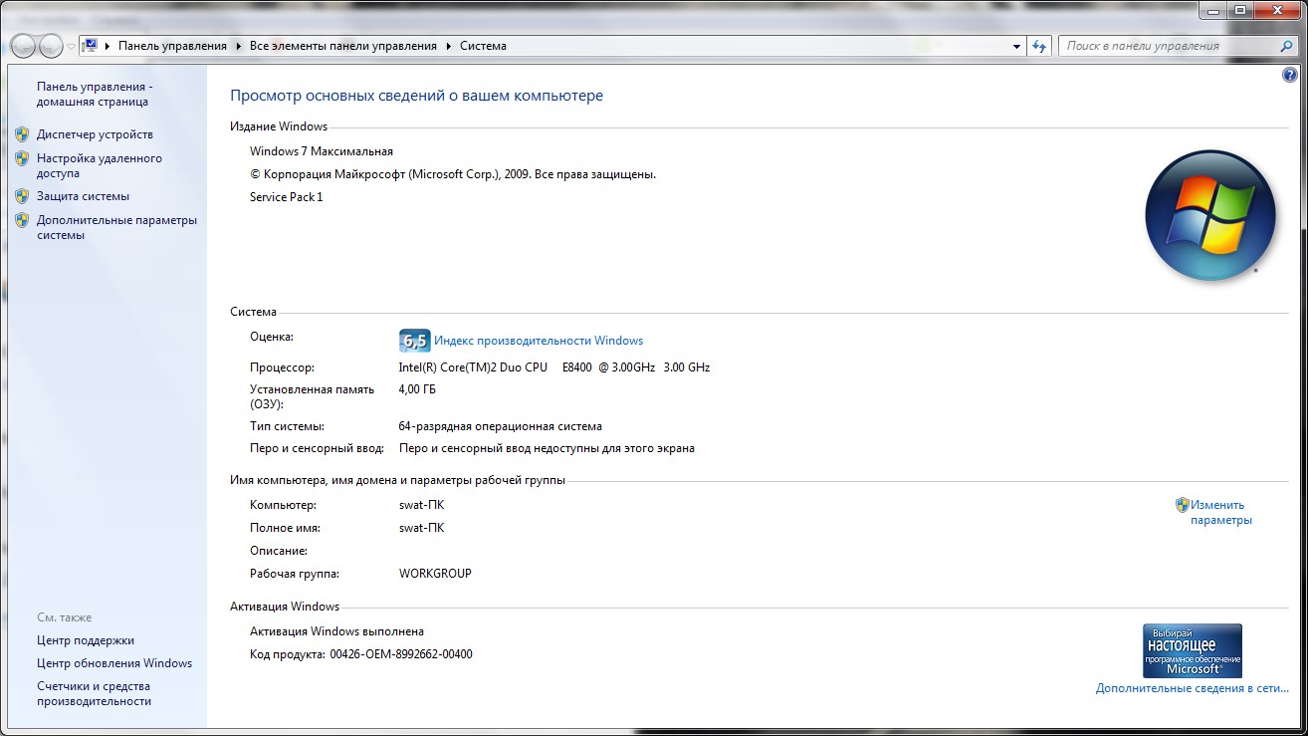Click installed memory value "4,00 ГБ"
The height and width of the screenshot is (736, 1308).
pos(417,389)
